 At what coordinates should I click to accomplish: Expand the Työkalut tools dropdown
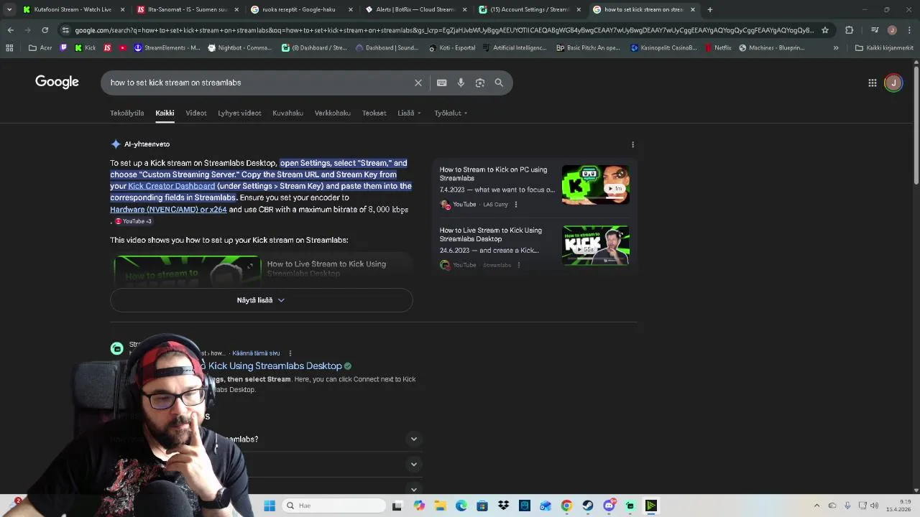click(x=451, y=113)
